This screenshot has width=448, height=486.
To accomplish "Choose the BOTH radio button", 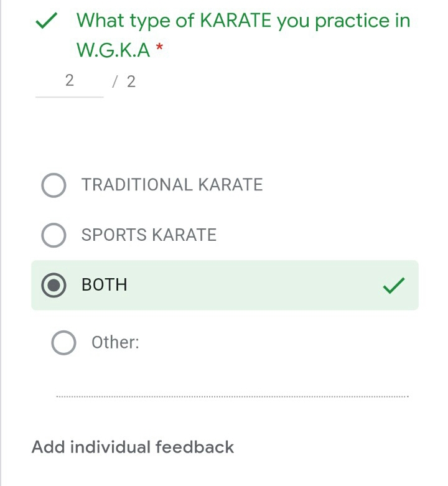I will (x=54, y=285).
